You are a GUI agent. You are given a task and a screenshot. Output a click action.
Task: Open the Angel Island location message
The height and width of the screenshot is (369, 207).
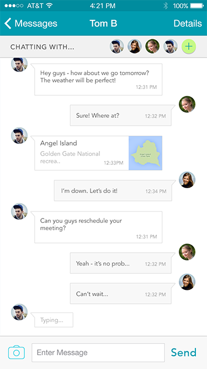[x=98, y=153]
